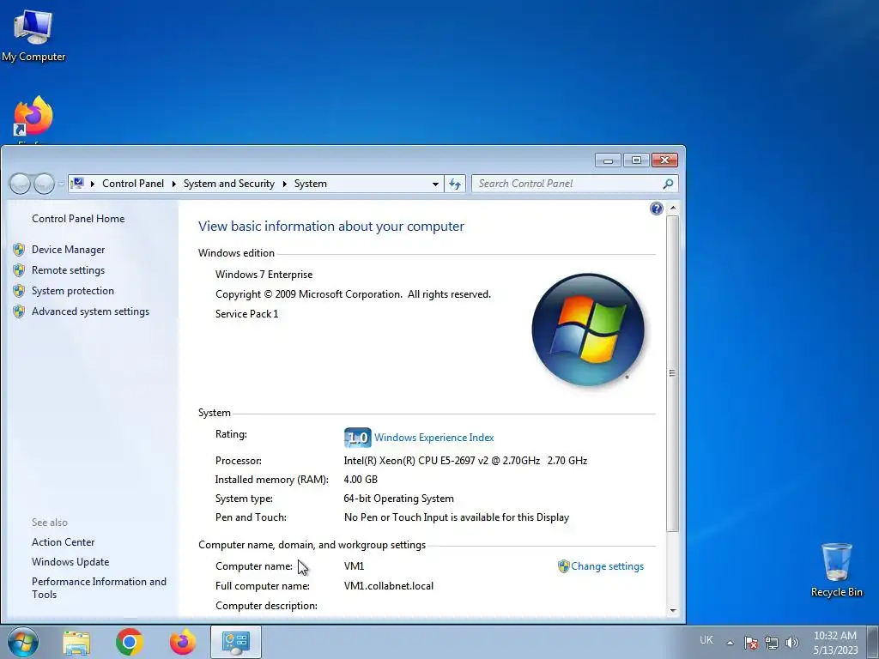Expand arrow after Control Panel breadcrumb
The width and height of the screenshot is (879, 659).
pos(173,184)
